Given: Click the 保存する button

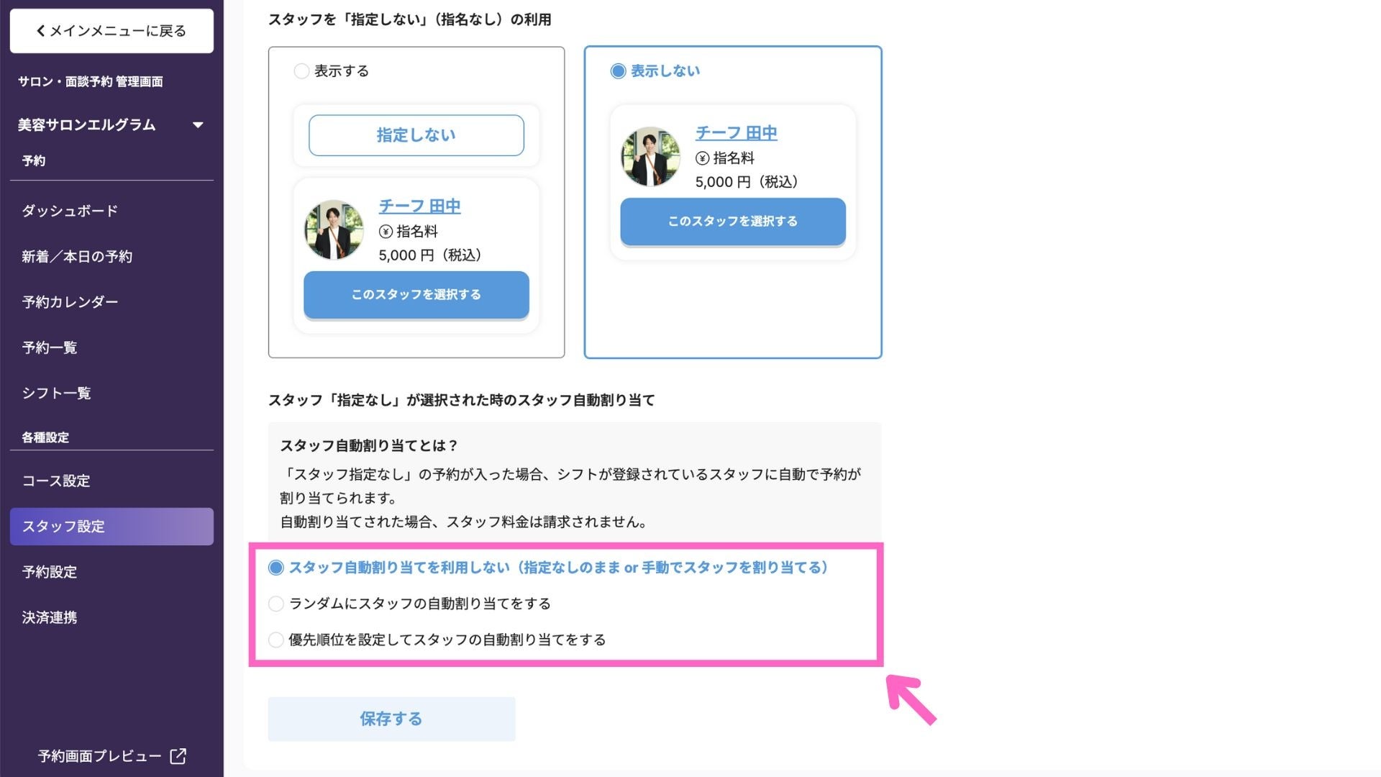Looking at the screenshot, I should click(x=391, y=719).
